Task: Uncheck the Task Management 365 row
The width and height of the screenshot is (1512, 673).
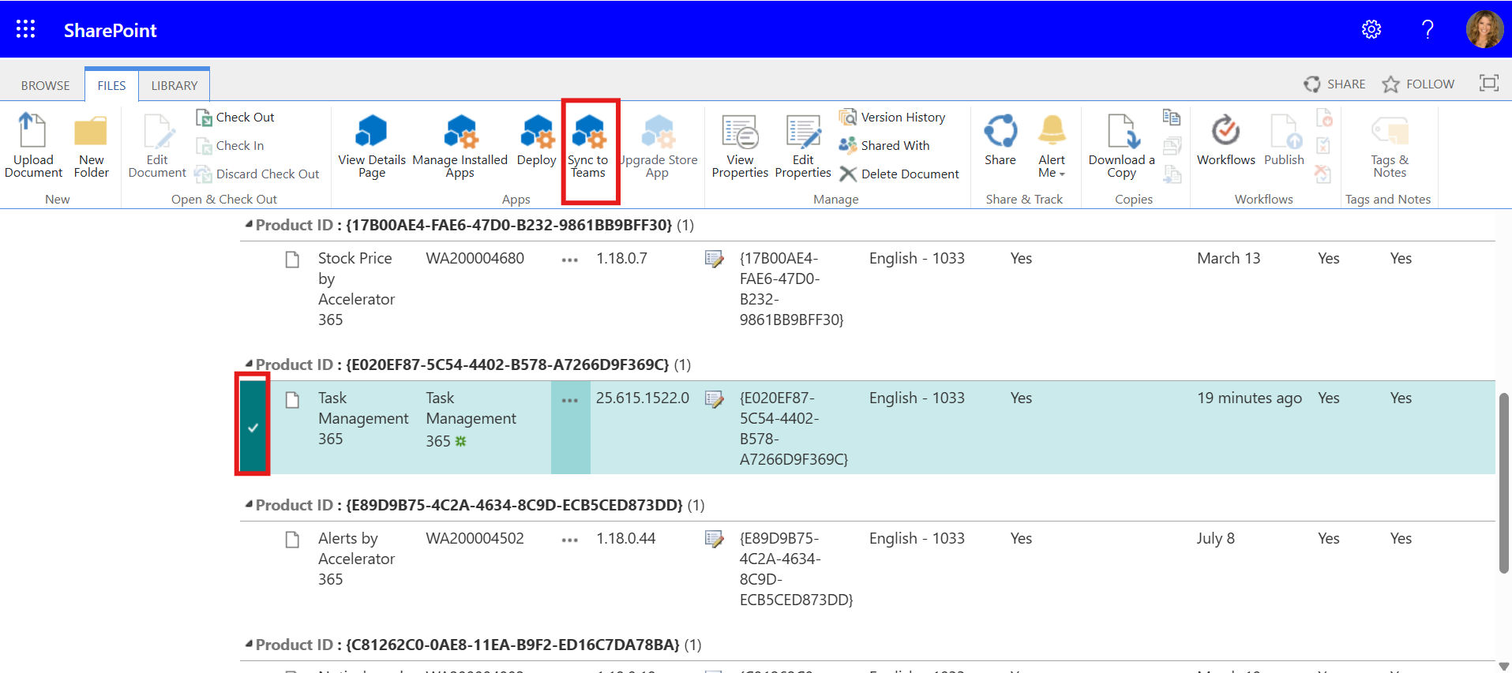Action: (253, 427)
